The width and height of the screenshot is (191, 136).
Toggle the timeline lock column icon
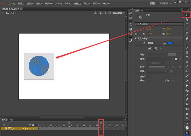click(x=33, y=125)
